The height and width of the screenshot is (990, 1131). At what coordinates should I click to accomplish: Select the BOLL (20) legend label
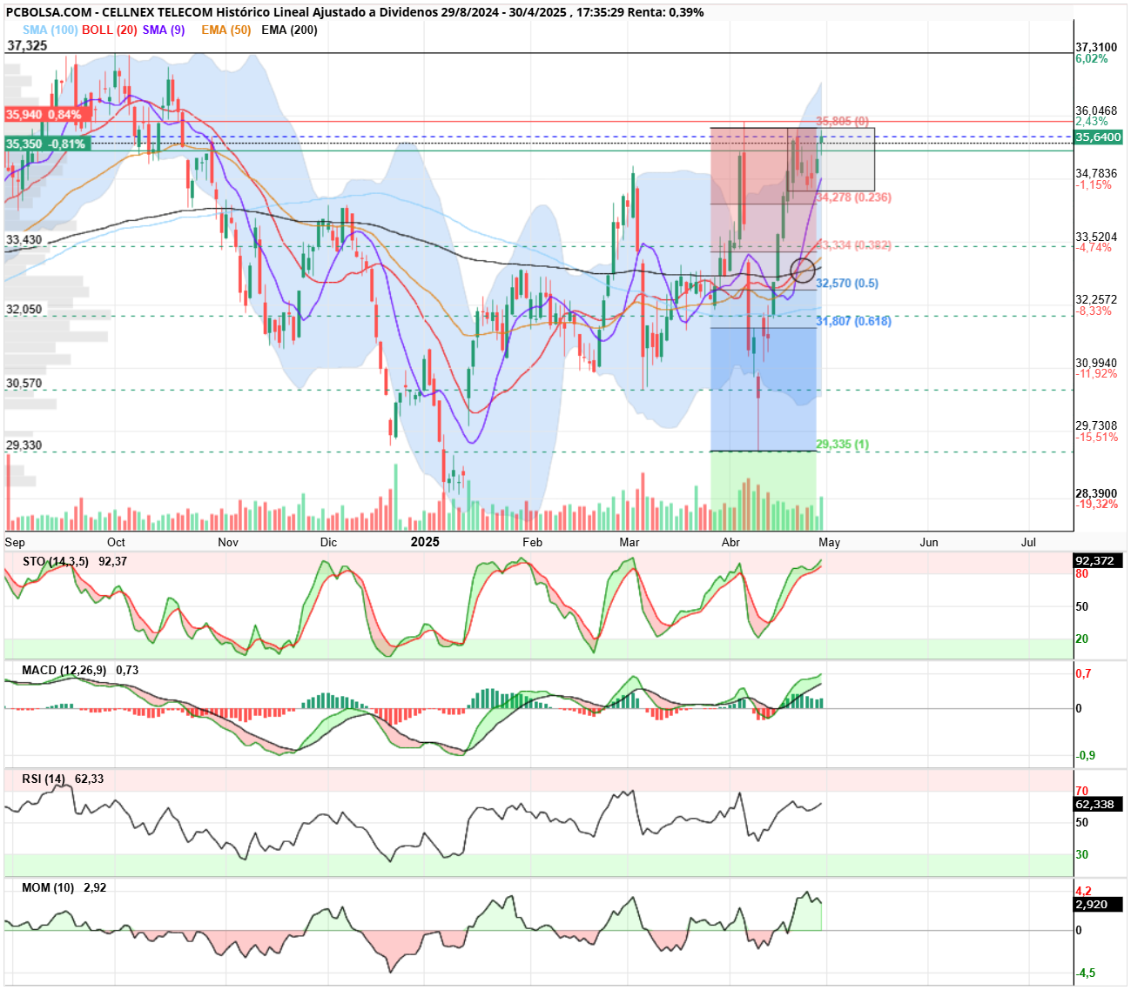click(x=110, y=30)
